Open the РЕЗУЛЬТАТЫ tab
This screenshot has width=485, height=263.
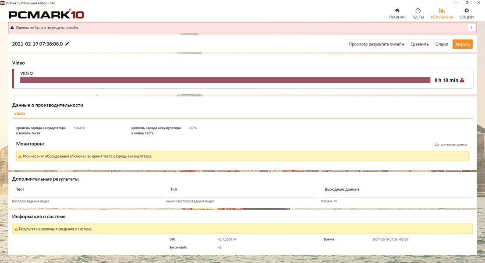point(442,14)
